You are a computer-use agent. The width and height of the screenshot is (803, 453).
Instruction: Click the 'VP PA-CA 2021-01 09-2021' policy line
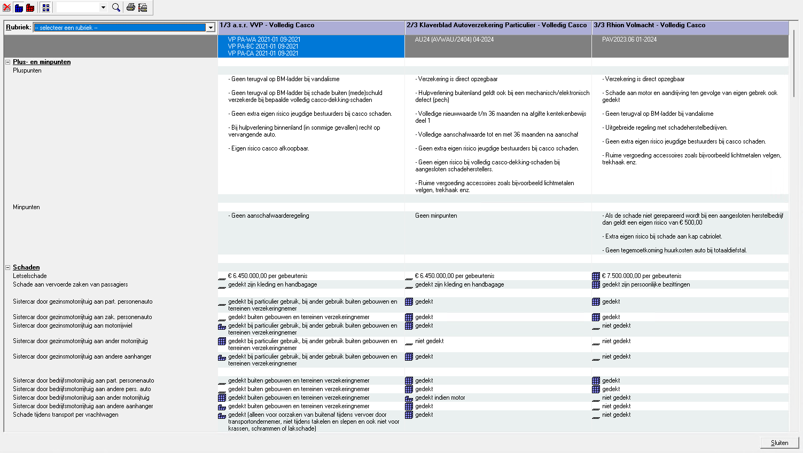[263, 53]
